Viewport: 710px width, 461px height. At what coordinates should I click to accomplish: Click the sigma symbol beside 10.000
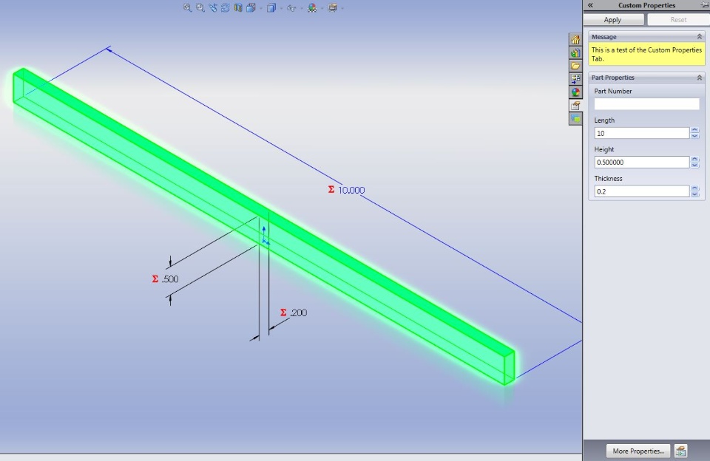click(331, 190)
